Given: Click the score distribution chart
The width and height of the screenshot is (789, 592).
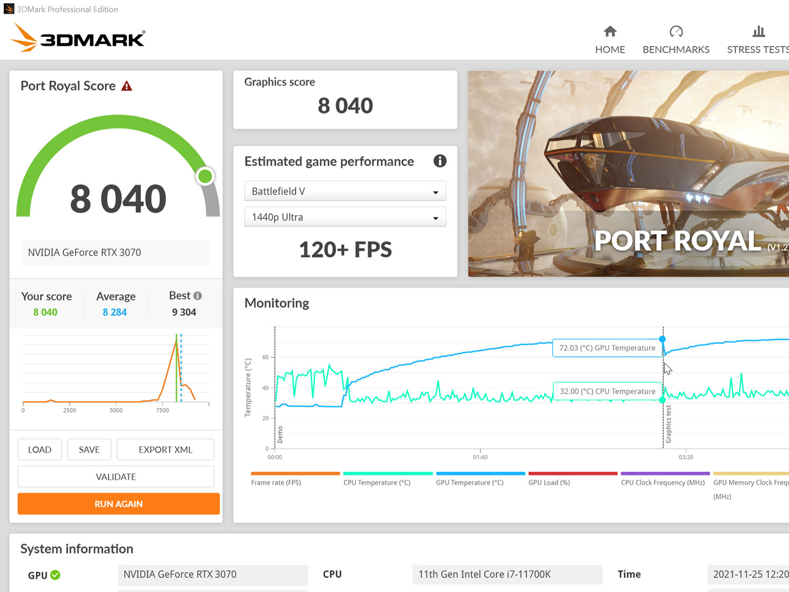Looking at the screenshot, I should pos(116,373).
